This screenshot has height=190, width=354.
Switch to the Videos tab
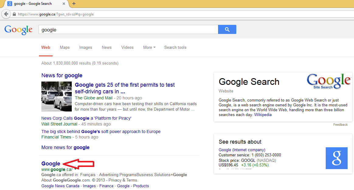tap(127, 48)
